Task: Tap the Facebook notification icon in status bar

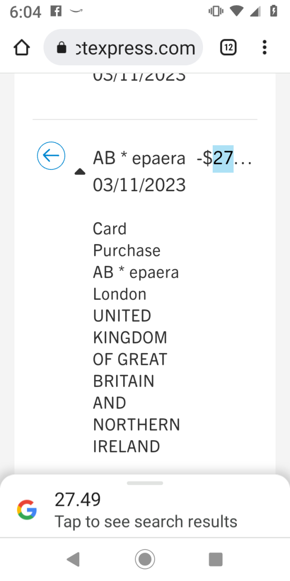Action: click(x=56, y=11)
